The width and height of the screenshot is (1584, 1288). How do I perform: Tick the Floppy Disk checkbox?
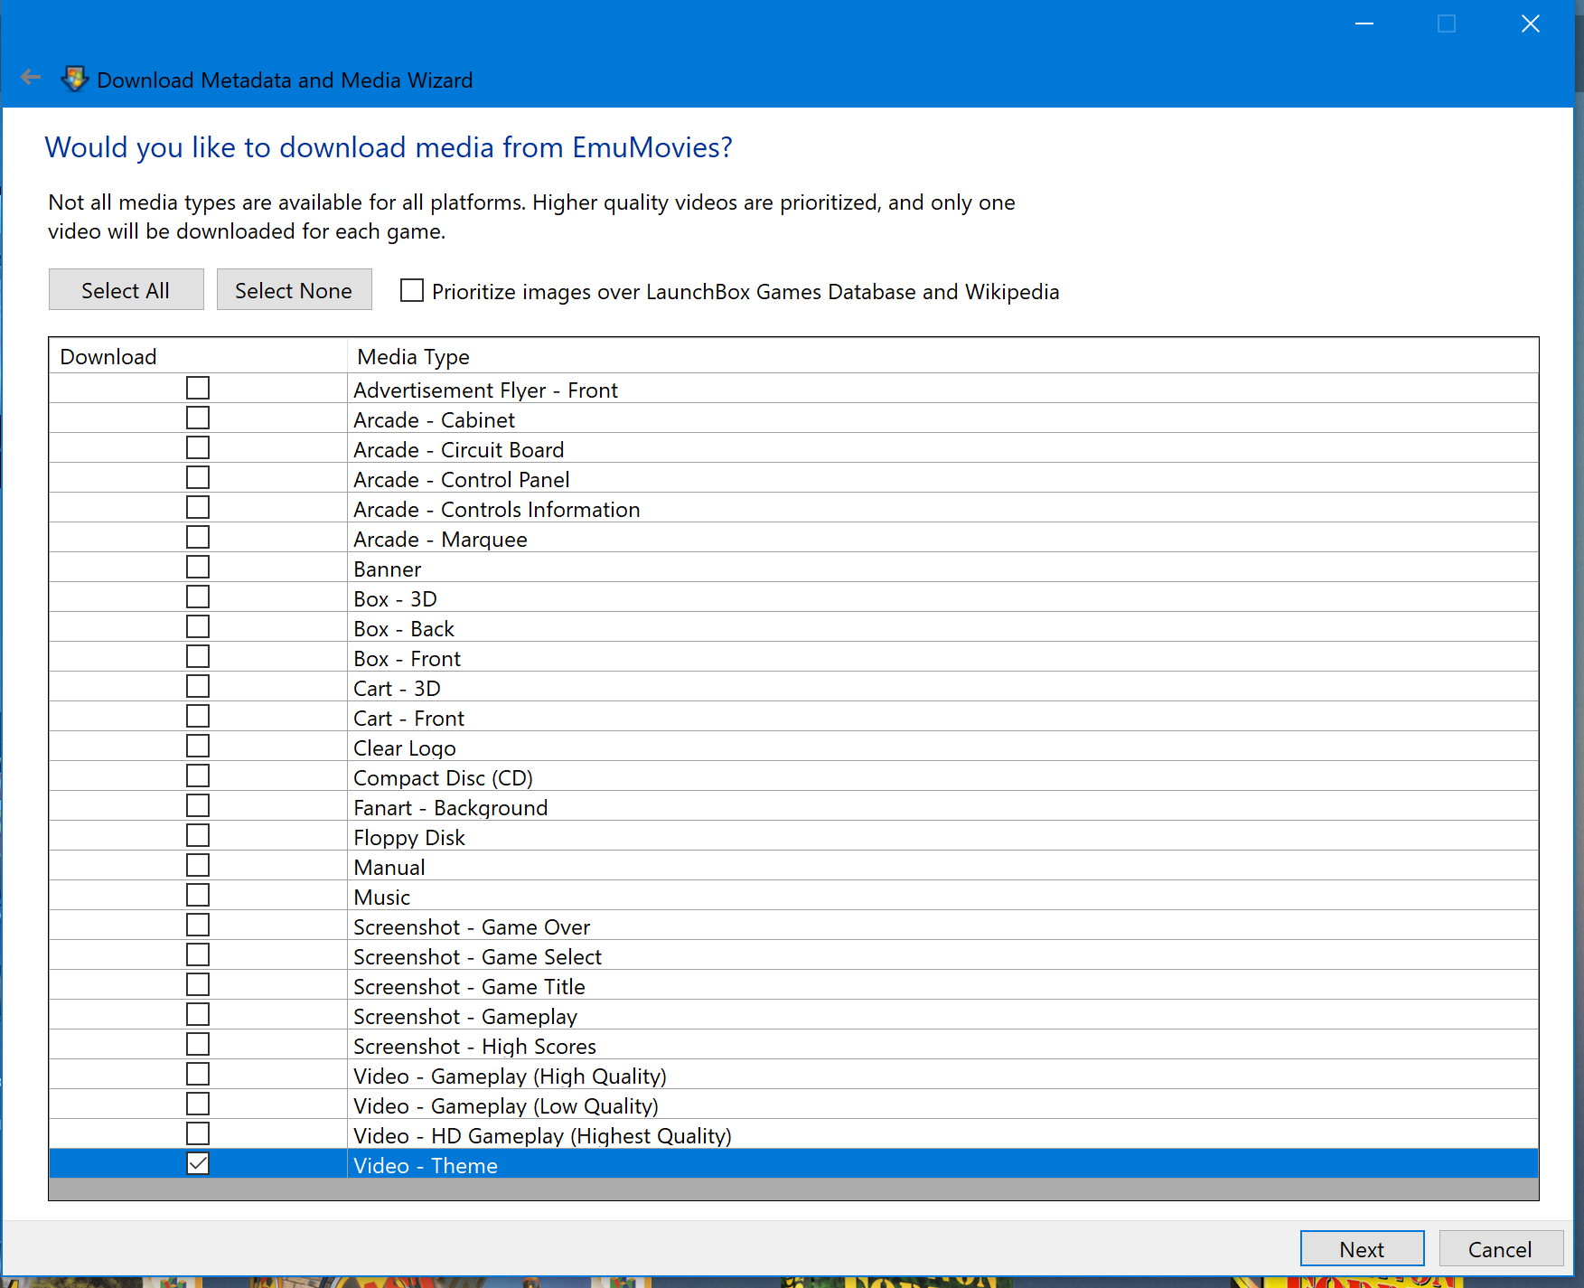(198, 835)
